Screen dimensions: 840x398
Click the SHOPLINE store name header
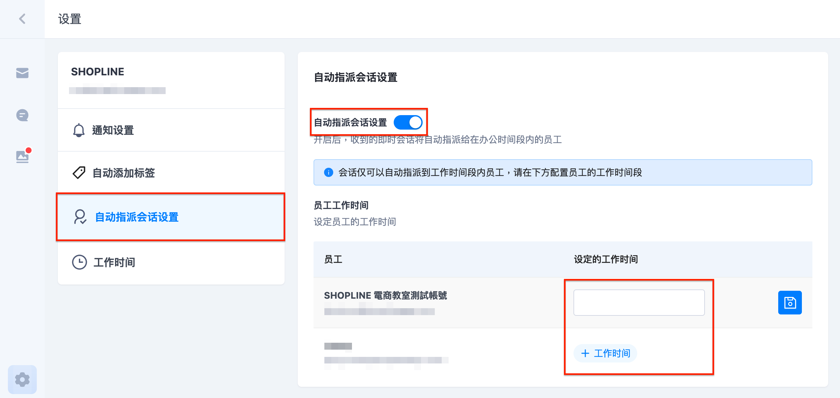[x=98, y=72]
